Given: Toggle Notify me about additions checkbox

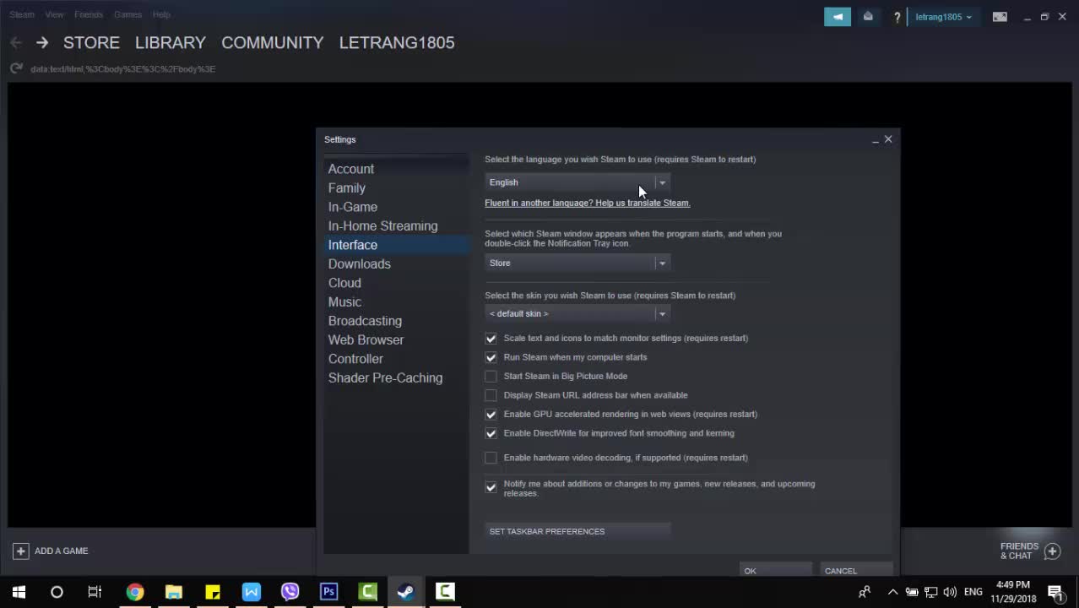Looking at the screenshot, I should coord(491,487).
